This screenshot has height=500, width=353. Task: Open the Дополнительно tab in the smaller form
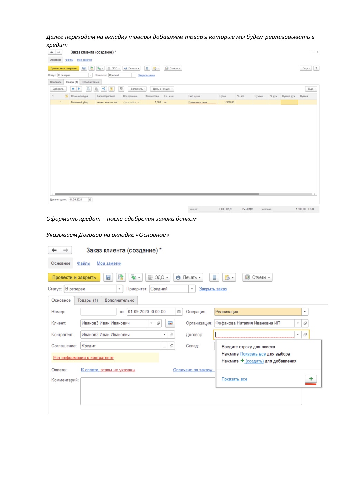coord(91,82)
